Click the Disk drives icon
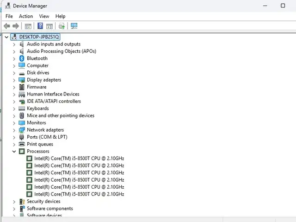This screenshot has width=296, height=222. [22, 74]
